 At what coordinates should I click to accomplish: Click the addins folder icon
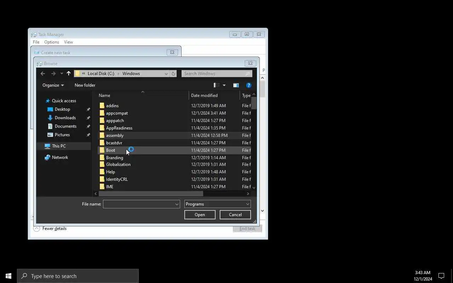[102, 106]
